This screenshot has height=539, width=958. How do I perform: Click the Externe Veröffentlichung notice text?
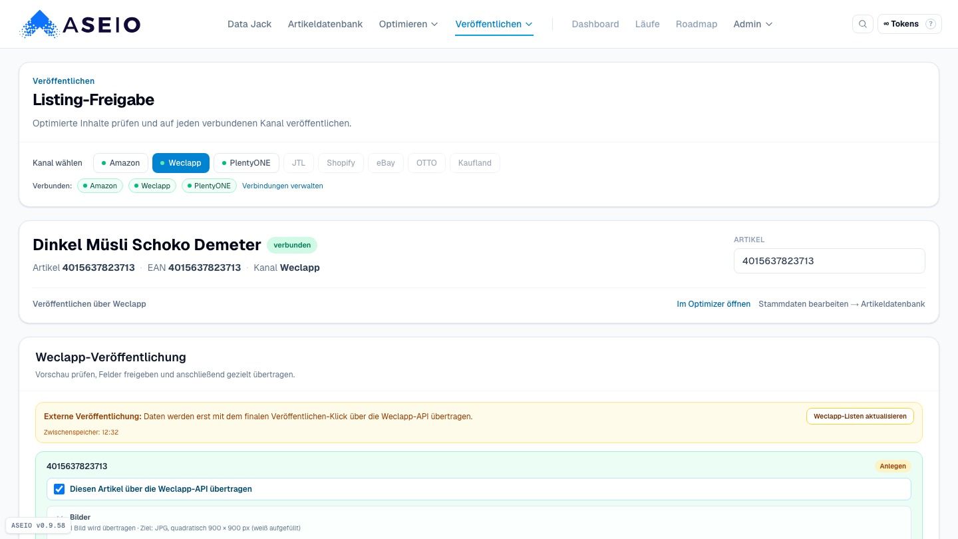258,417
